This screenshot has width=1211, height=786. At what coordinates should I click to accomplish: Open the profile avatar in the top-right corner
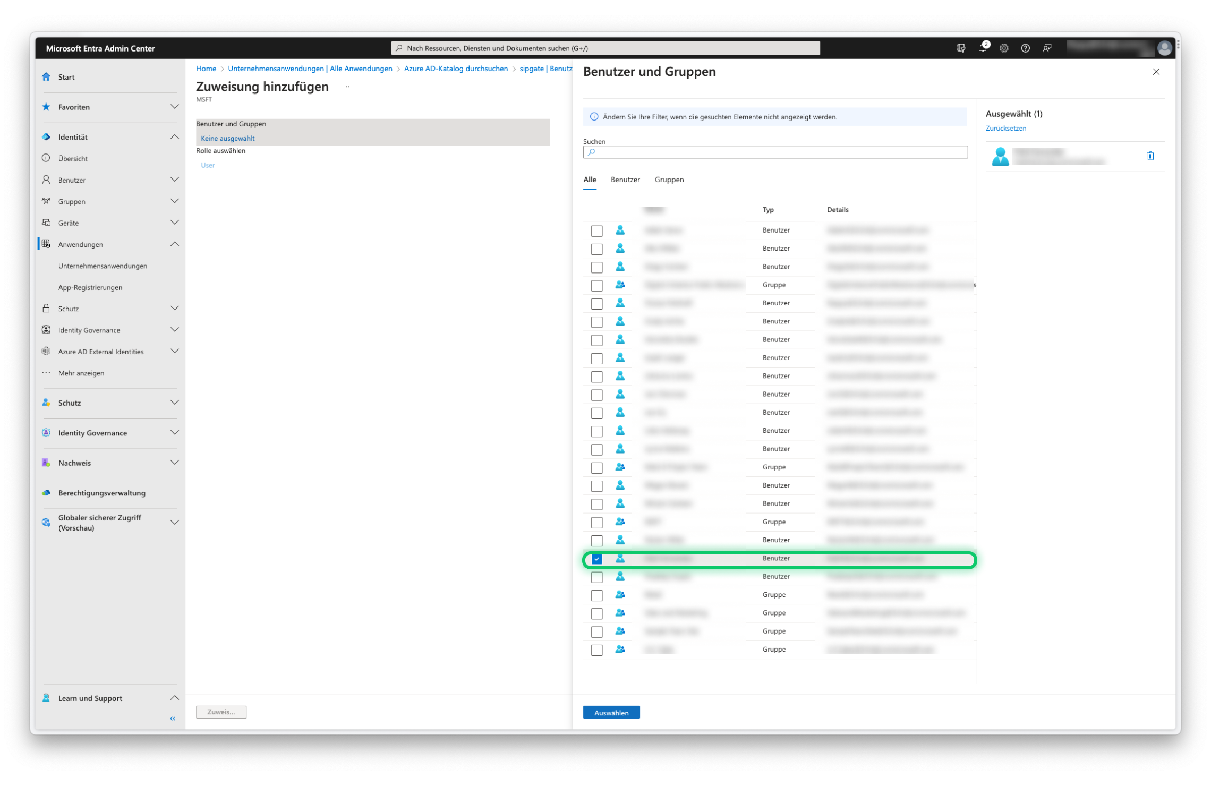[1164, 48]
